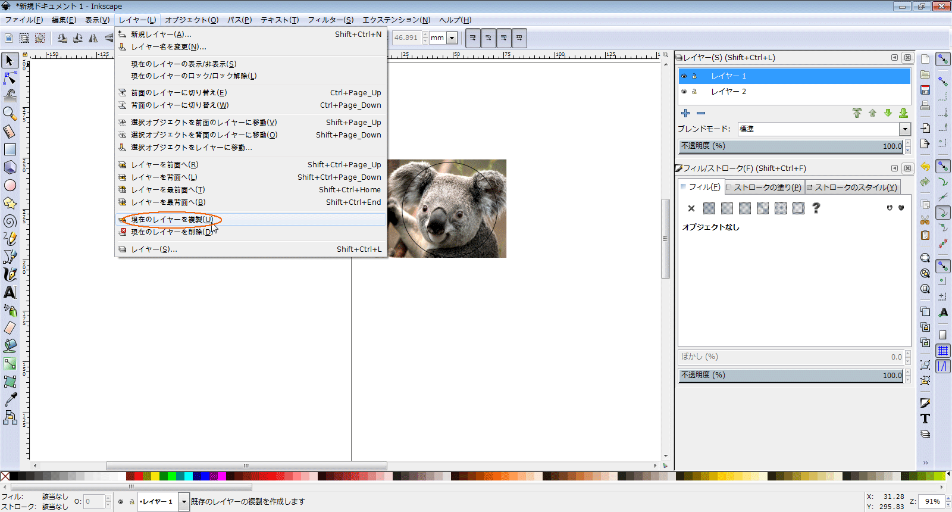952x512 pixels.
Task: Switch to ストロークのスタイル tab
Action: [852, 187]
